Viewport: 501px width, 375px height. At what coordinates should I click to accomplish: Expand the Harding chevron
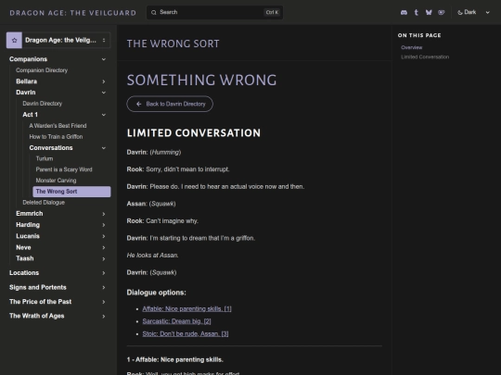(x=104, y=225)
